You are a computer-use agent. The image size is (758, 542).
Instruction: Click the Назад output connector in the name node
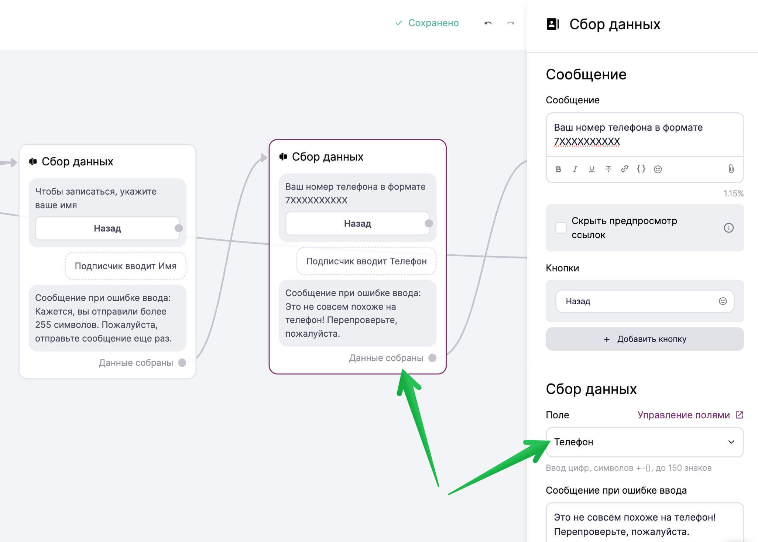pyautogui.click(x=179, y=228)
